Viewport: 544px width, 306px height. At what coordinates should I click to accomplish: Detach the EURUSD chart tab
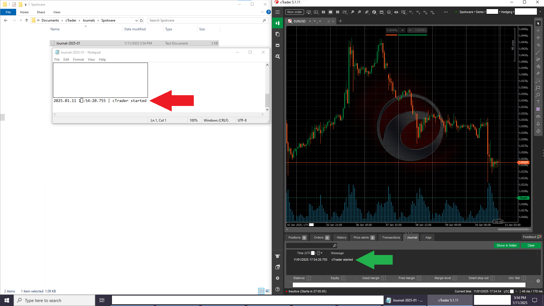(x=329, y=21)
